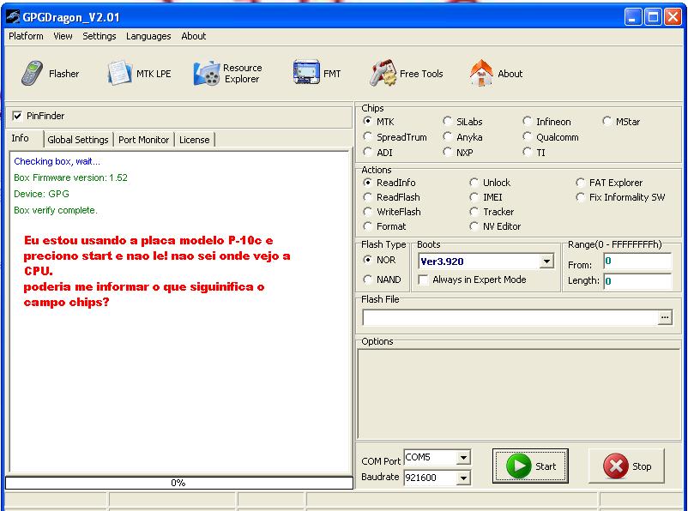
Task: Choose the Fix Informality SW action
Action: pos(580,197)
